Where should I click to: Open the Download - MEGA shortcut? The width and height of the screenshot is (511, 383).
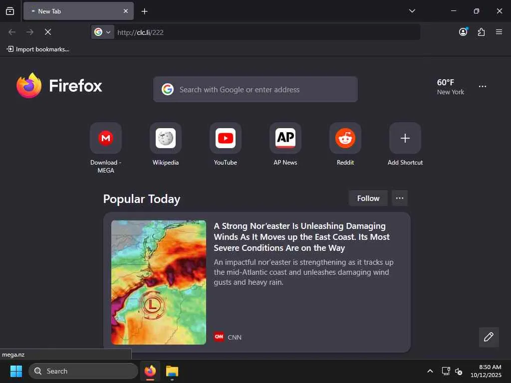point(106,149)
